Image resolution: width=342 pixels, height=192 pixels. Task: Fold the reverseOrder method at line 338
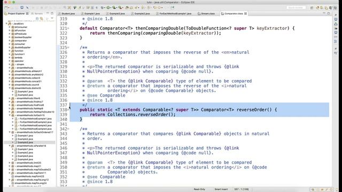tap(68, 110)
